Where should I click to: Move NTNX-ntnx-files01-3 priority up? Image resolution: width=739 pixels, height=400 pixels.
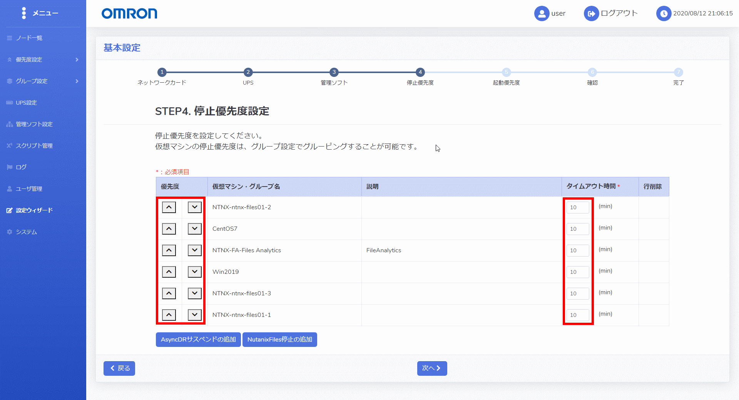[169, 293]
